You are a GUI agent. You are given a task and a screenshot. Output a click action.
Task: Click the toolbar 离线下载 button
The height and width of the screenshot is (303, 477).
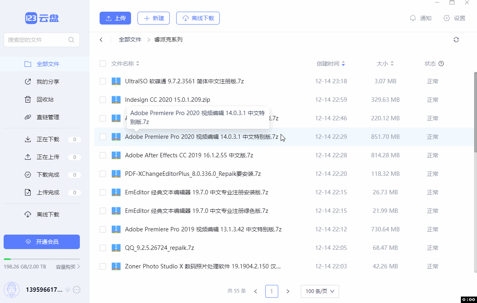coord(198,18)
